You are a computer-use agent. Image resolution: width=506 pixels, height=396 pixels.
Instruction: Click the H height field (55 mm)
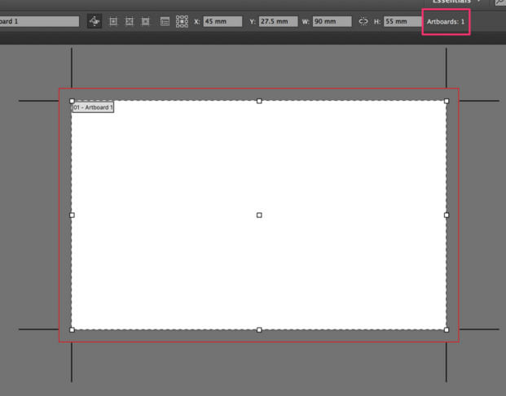coord(403,22)
